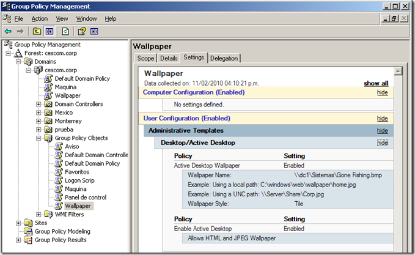Viewport: 415px width, 255px height.
Task: Expand the prueba OU node
Action: point(39,130)
